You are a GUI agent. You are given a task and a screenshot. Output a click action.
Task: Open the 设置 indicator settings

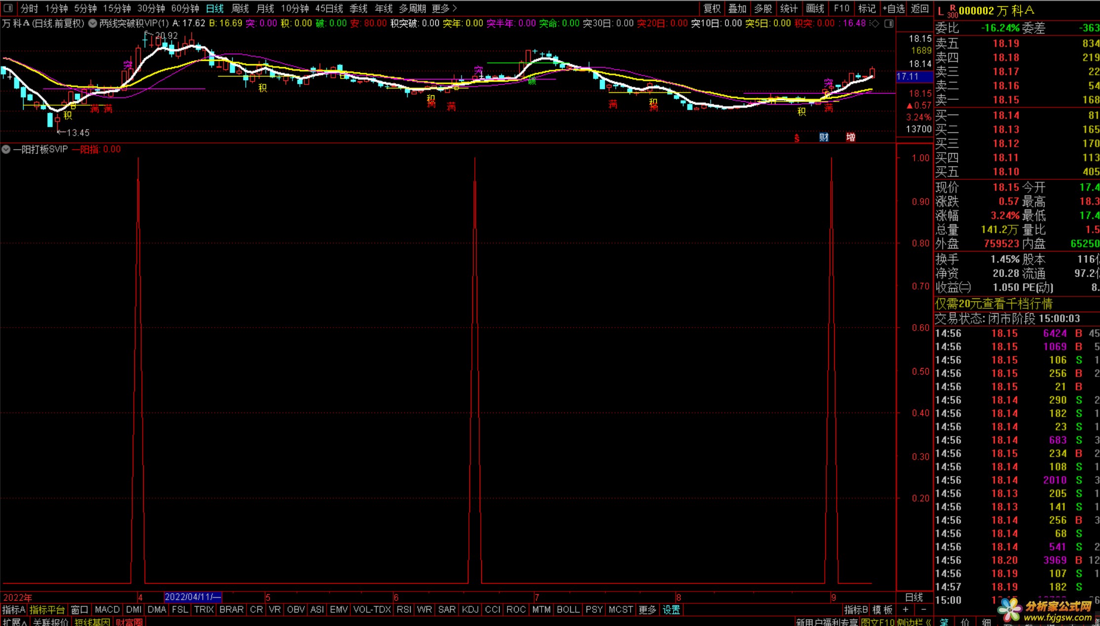coord(671,610)
